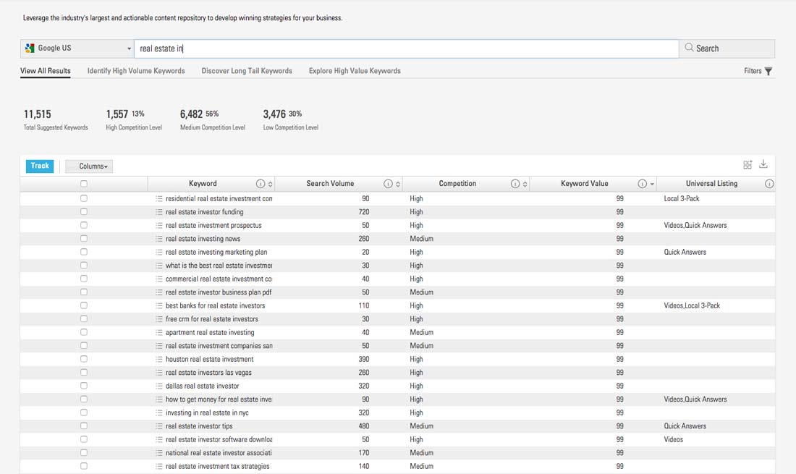Open the Discover Long Tail Keywords tab
796x474 pixels.
click(247, 71)
